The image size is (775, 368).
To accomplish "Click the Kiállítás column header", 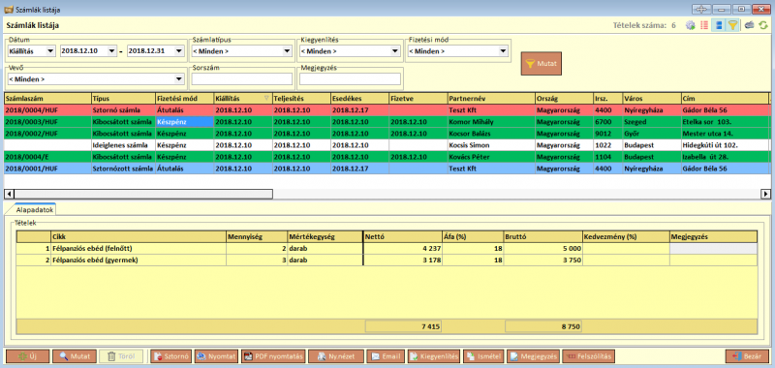I will (x=243, y=99).
